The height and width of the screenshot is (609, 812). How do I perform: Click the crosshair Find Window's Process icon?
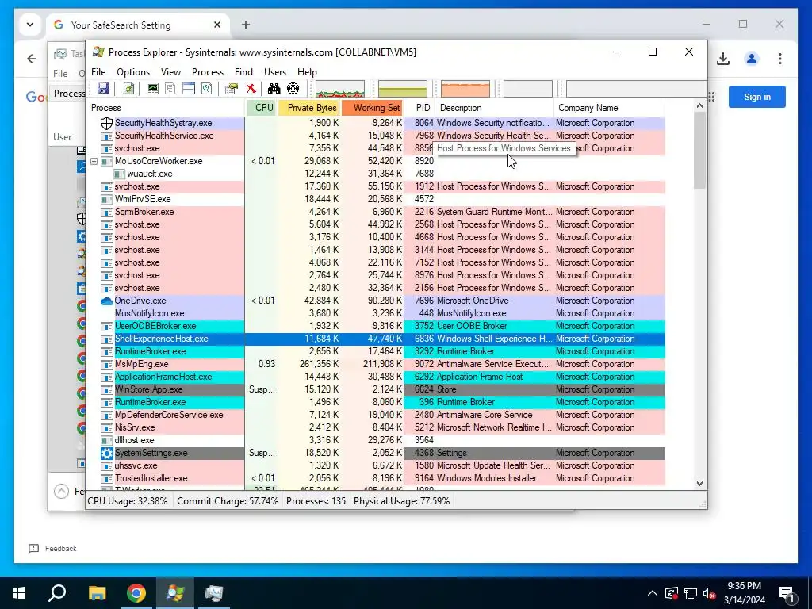tap(293, 89)
